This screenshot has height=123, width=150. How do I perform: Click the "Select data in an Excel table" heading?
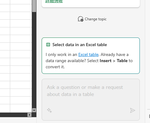80,45
